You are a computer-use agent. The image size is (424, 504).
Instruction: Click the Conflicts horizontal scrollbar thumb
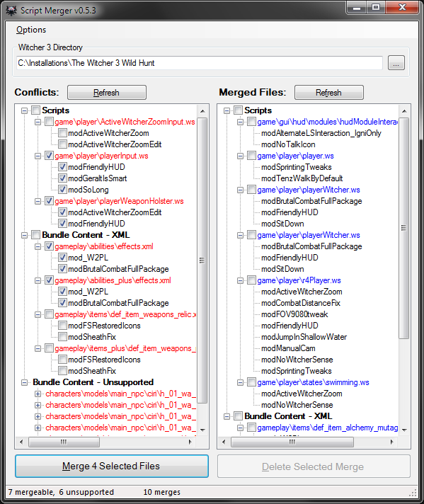tap(64, 442)
